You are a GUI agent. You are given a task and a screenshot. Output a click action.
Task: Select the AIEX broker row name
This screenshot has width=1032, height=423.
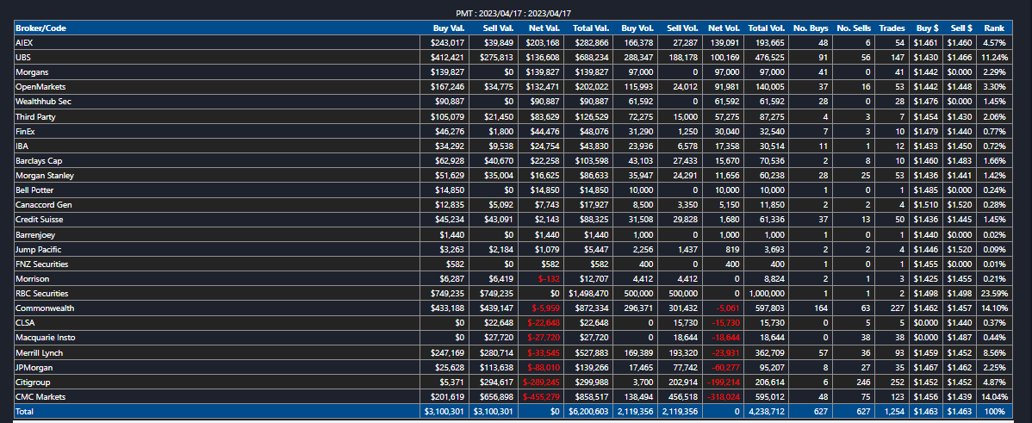(x=23, y=43)
